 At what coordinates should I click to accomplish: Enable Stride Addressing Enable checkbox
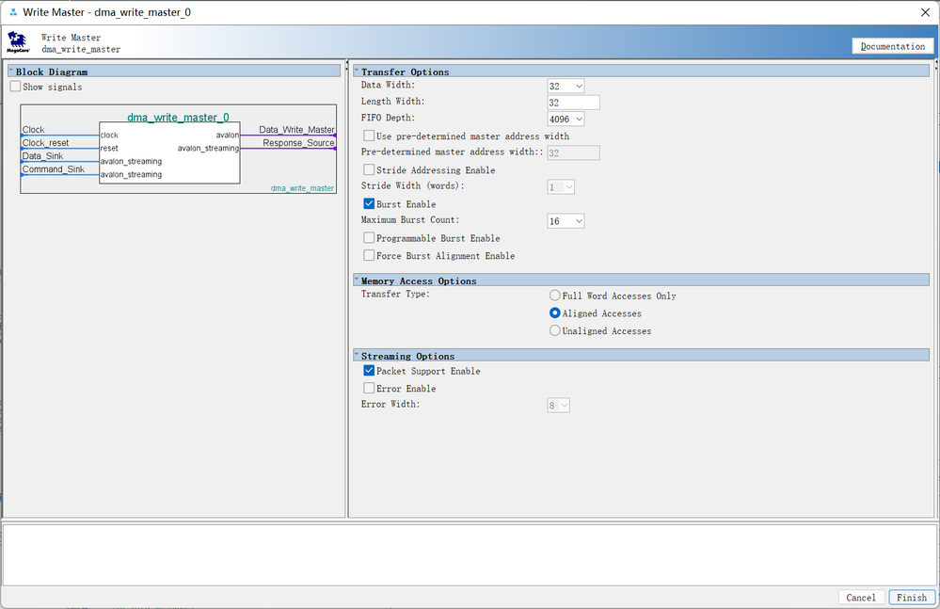click(x=370, y=170)
